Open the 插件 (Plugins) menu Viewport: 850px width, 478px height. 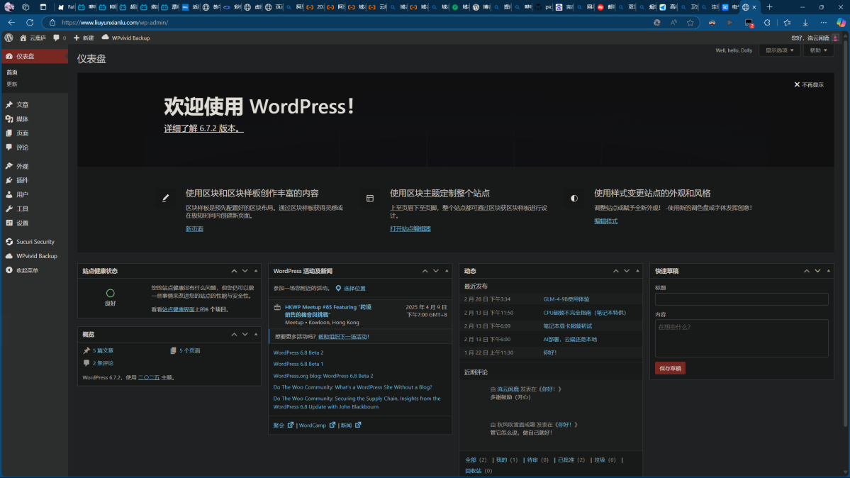(x=22, y=180)
